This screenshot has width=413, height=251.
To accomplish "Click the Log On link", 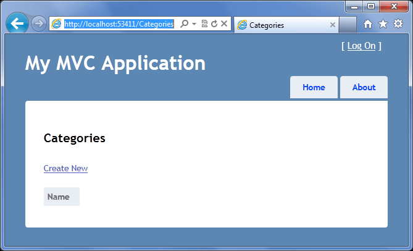I will click(361, 46).
